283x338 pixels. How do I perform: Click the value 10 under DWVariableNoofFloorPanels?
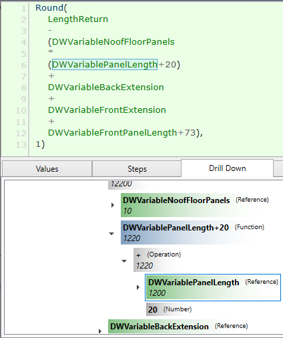click(x=127, y=211)
